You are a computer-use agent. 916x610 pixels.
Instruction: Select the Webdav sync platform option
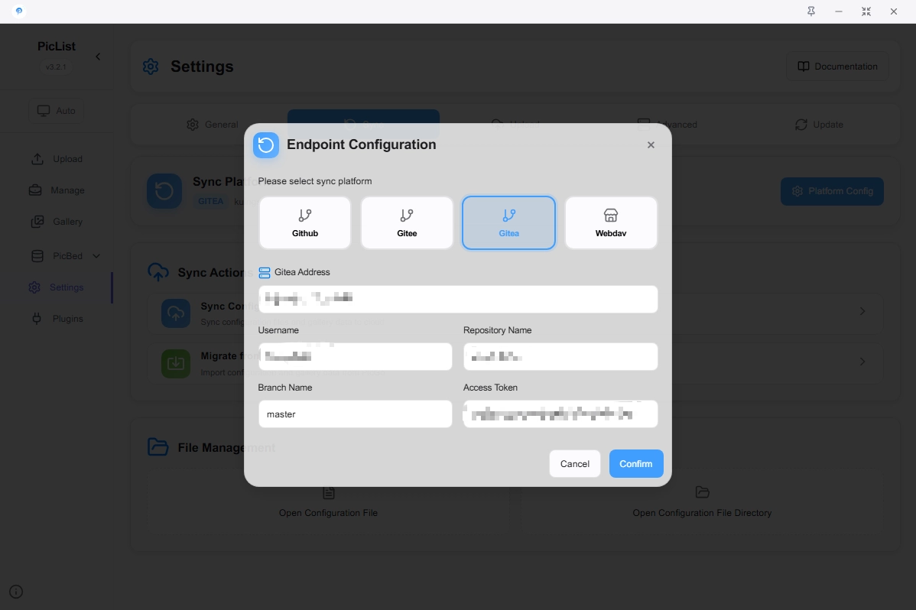(x=610, y=222)
